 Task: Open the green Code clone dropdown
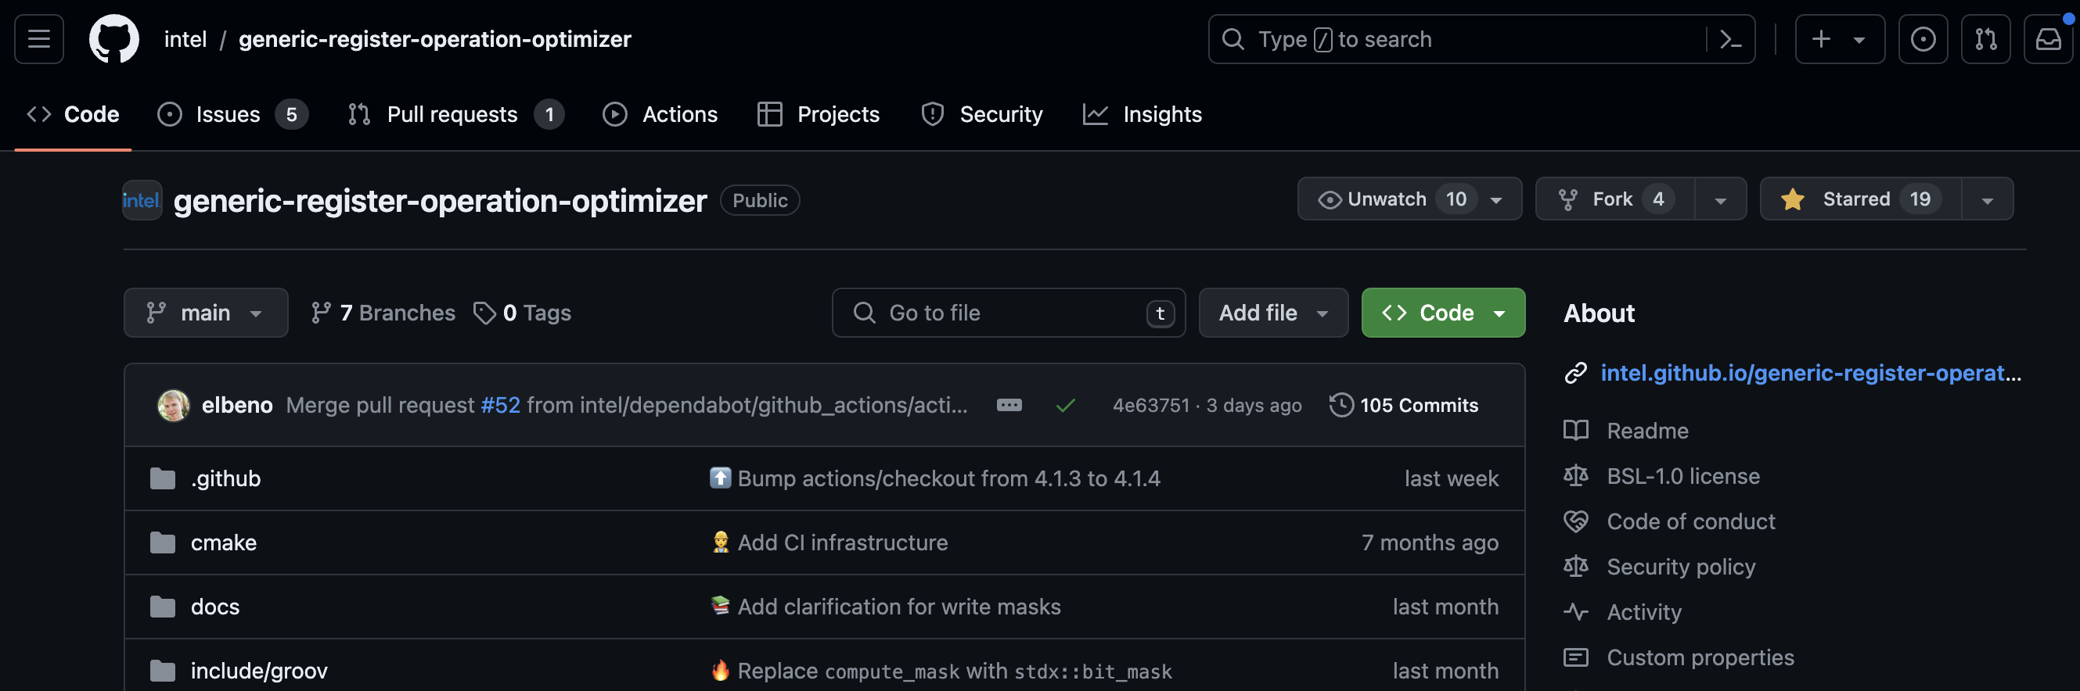pos(1443,313)
